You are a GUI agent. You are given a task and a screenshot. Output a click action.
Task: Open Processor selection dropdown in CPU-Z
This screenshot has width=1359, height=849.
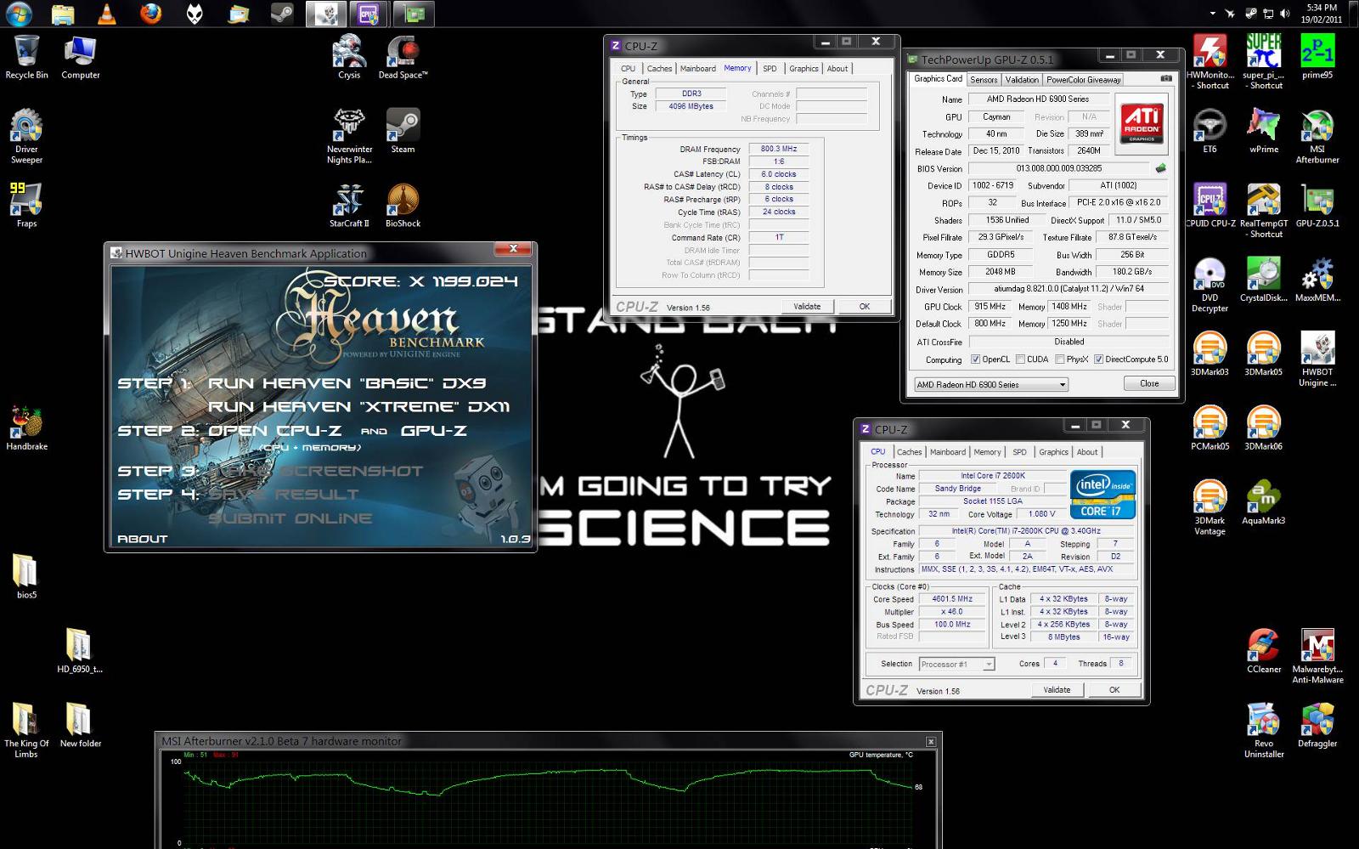tap(956, 664)
